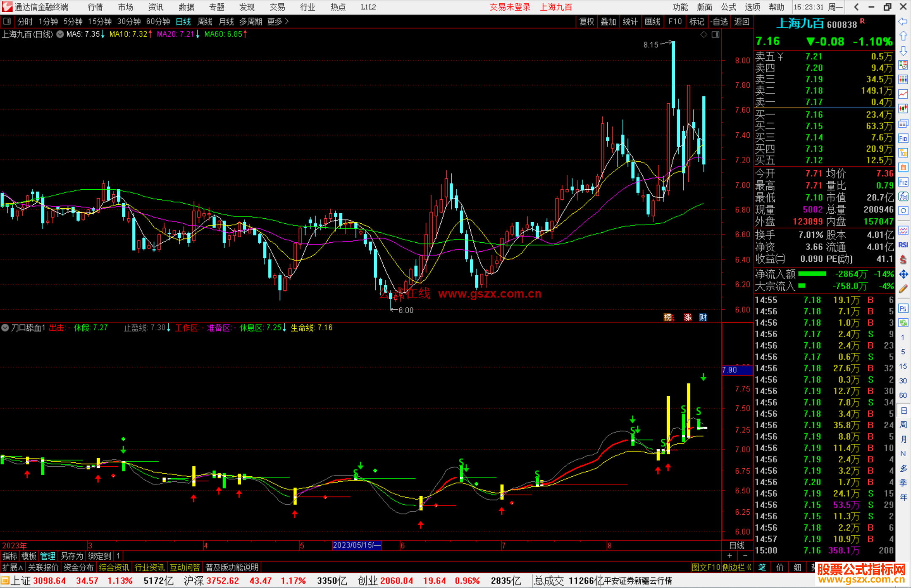Select the pencil drawing tool icon

(x=903, y=289)
